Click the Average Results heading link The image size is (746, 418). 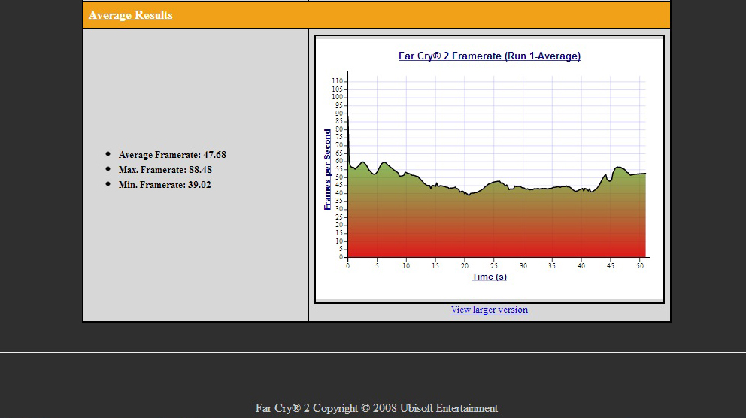click(x=130, y=15)
